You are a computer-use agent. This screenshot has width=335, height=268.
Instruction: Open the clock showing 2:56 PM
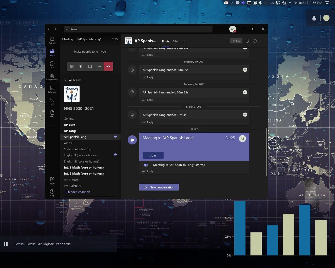tap(316, 3)
